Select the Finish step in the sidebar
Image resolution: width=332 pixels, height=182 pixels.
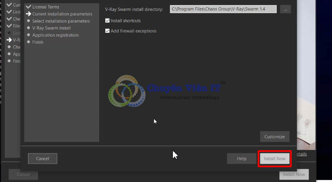pyautogui.click(x=38, y=42)
